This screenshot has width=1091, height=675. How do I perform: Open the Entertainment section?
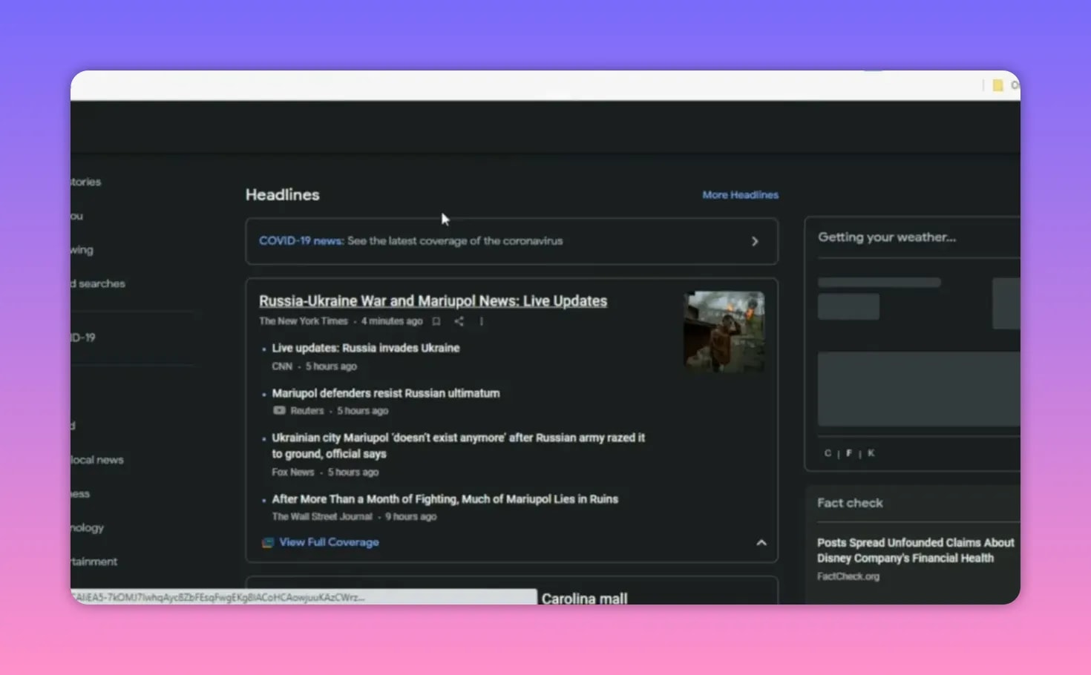point(94,562)
